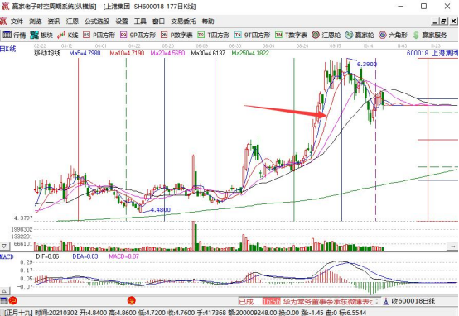The width and height of the screenshot is (459, 316).
Task: Open the 六角形 hexagon tool
Action: click(393, 35)
